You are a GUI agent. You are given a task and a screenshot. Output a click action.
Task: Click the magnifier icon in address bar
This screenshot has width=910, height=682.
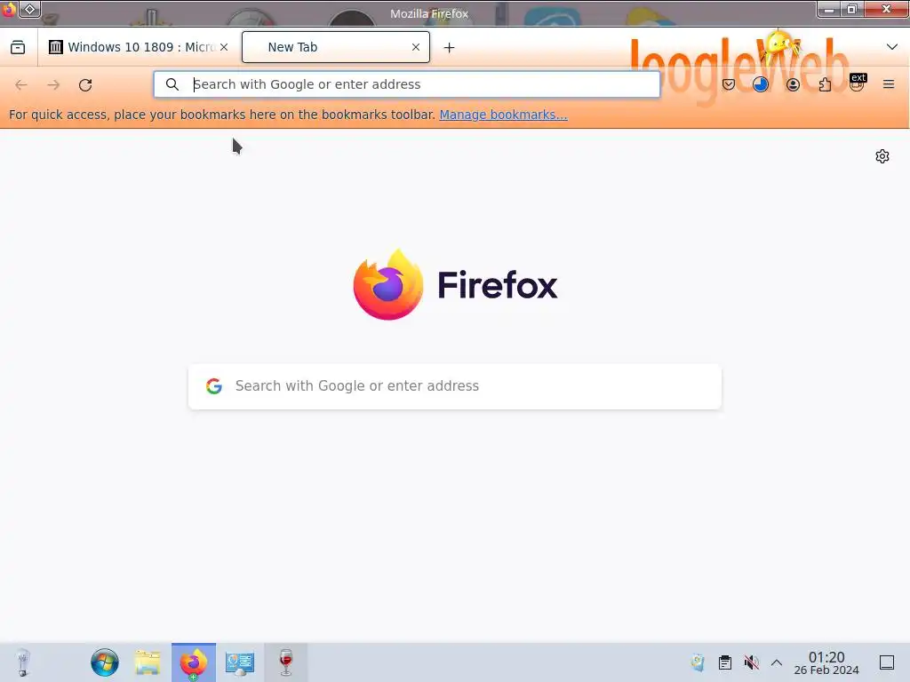click(172, 84)
